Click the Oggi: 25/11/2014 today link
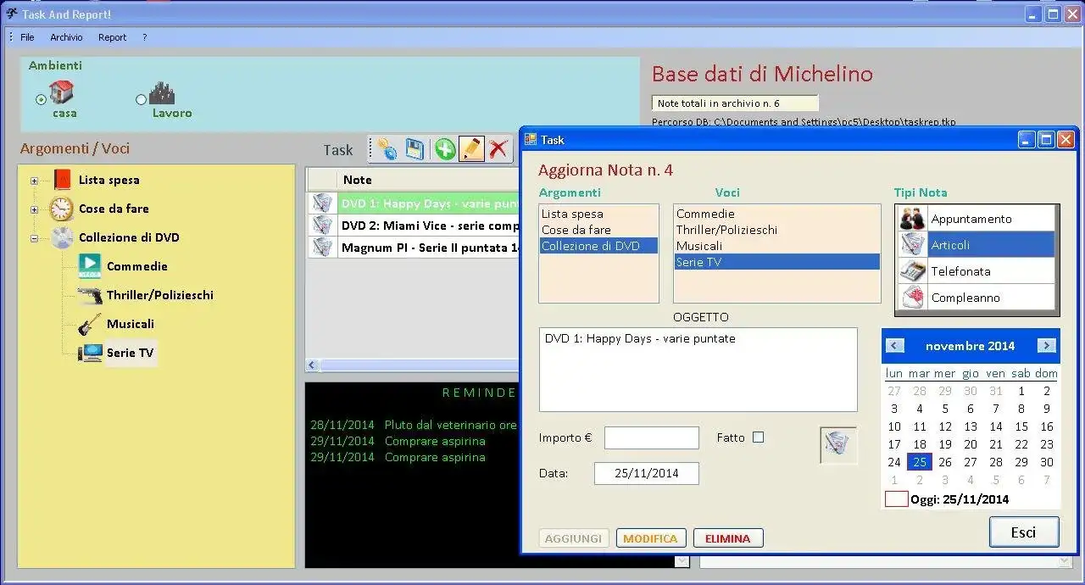The width and height of the screenshot is (1085, 585). tap(960, 499)
